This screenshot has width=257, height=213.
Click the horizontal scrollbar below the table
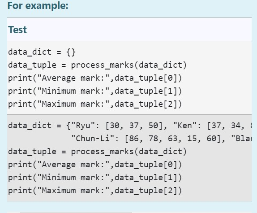(x=76, y=213)
